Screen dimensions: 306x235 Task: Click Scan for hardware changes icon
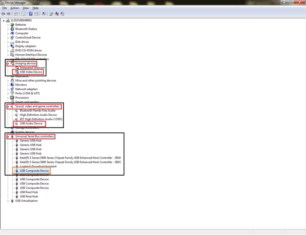(44, 14)
